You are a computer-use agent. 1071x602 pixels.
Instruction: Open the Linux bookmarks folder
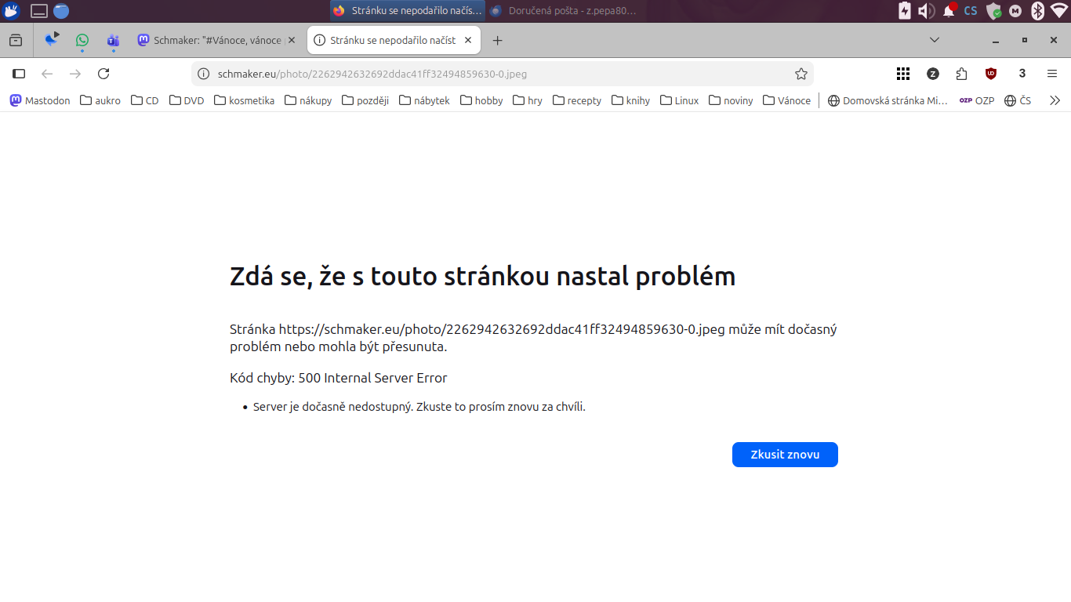[679, 100]
